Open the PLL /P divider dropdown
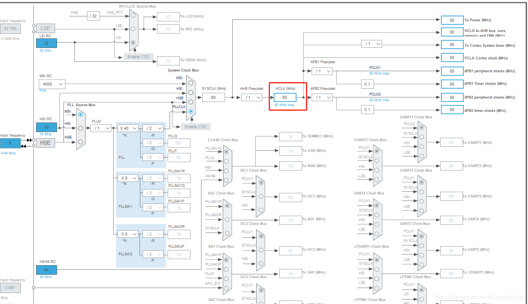The height and width of the screenshot is (304, 528). (x=153, y=157)
